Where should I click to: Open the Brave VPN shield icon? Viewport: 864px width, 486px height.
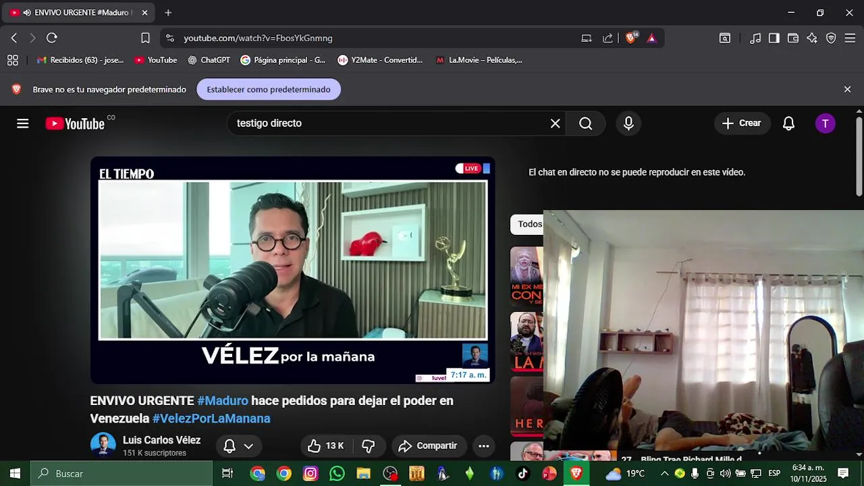[x=831, y=38]
